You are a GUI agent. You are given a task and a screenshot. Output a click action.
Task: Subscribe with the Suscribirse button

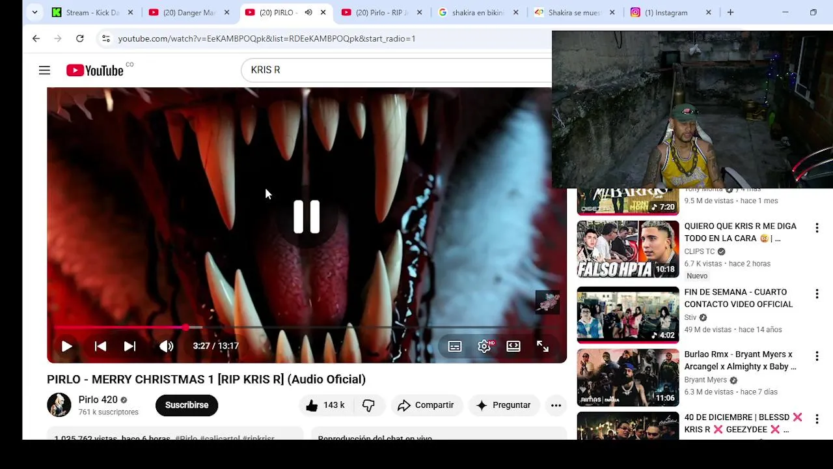[187, 405]
